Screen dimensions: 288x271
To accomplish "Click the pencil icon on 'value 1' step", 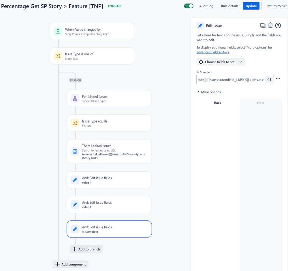I will (x=75, y=180).
